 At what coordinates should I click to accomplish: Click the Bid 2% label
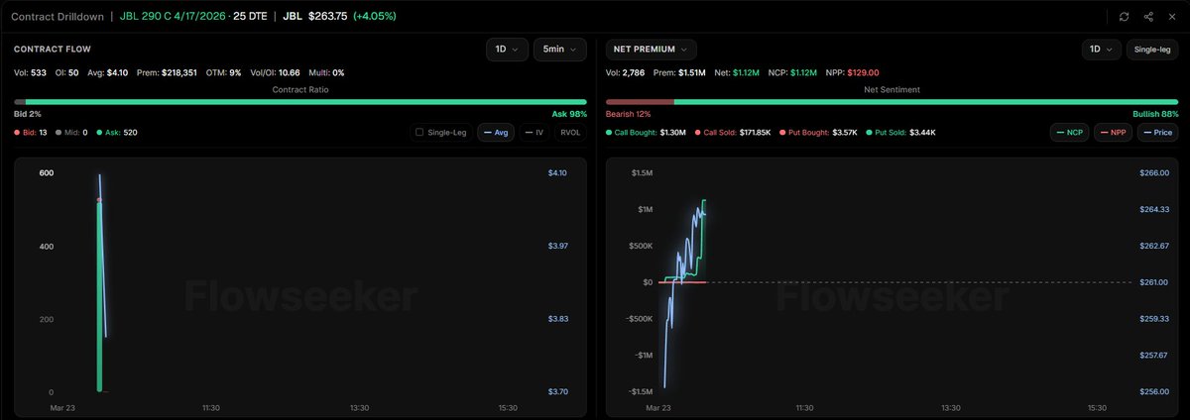28,114
